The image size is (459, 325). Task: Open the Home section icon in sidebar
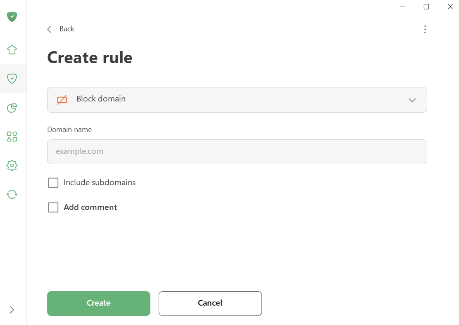click(12, 49)
